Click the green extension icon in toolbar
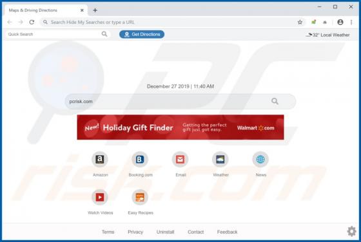Viewport: 361px width, 242px height. tap(313, 22)
